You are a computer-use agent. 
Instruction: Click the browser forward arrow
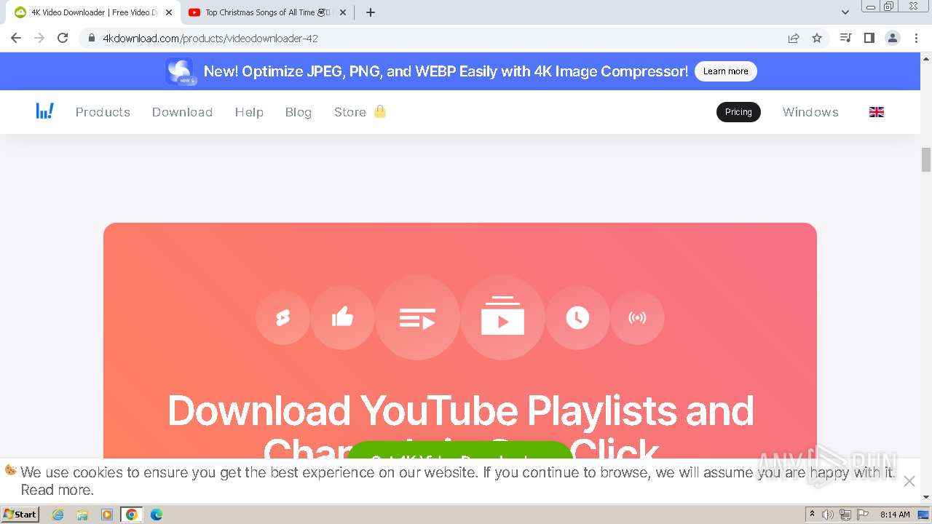tap(39, 38)
